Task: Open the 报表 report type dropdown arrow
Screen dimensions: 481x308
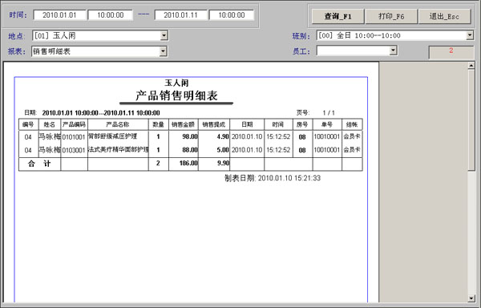Action: coord(164,51)
